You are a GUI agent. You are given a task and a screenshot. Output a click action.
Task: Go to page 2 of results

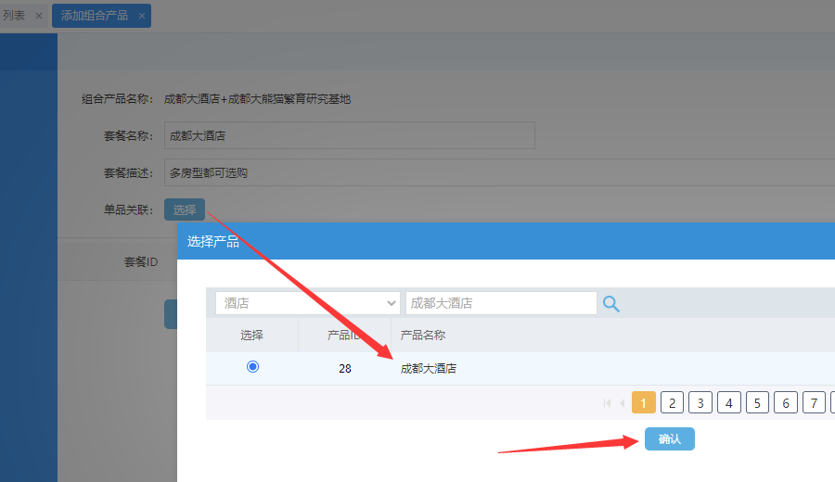pos(672,402)
